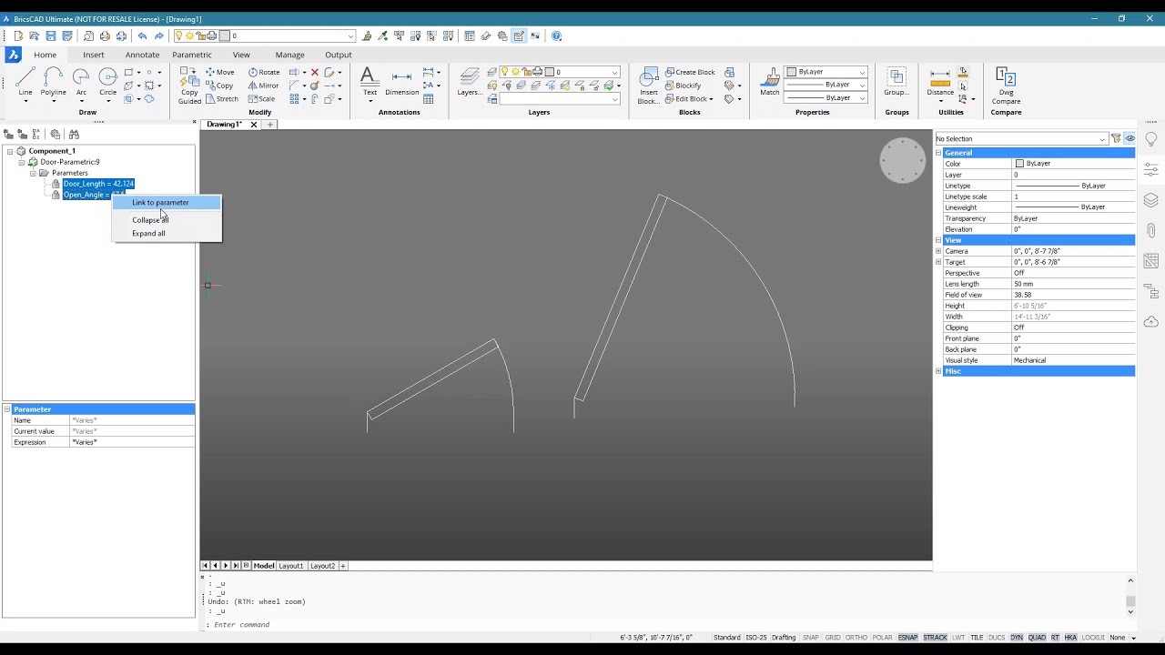The width and height of the screenshot is (1165, 655).
Task: Toggle GRID in the status bar
Action: (832, 638)
